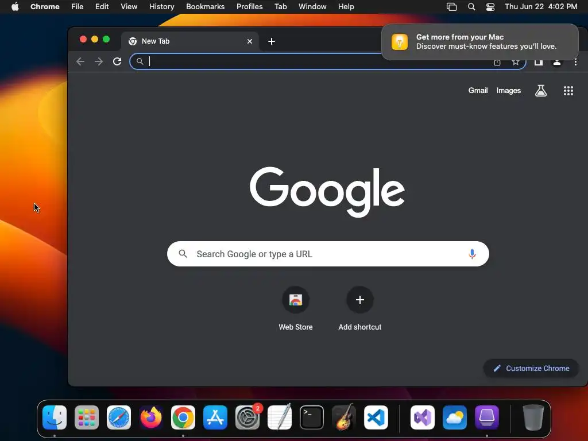Viewport: 588px width, 441px height.
Task: Open Spotlight search in menu bar
Action: 471,7
